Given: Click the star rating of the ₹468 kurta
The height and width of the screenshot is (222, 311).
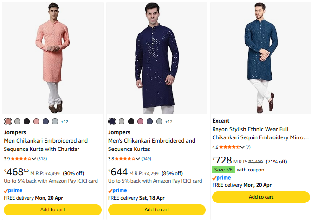Looking at the screenshot, I should 21,159.
